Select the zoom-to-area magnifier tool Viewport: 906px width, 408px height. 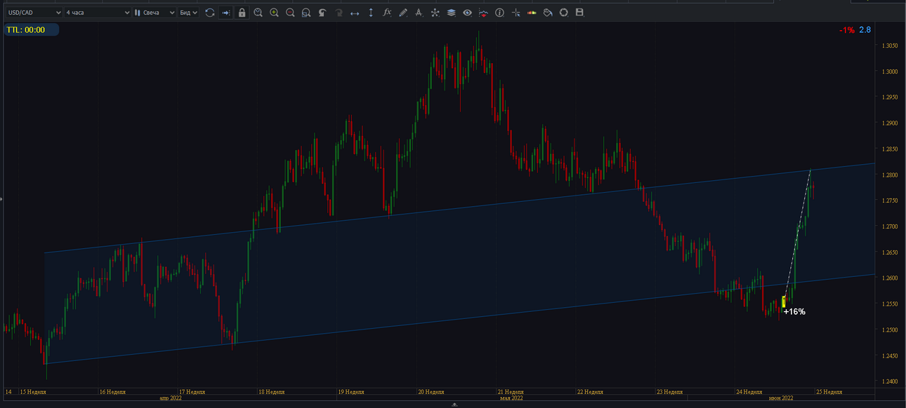click(x=306, y=13)
